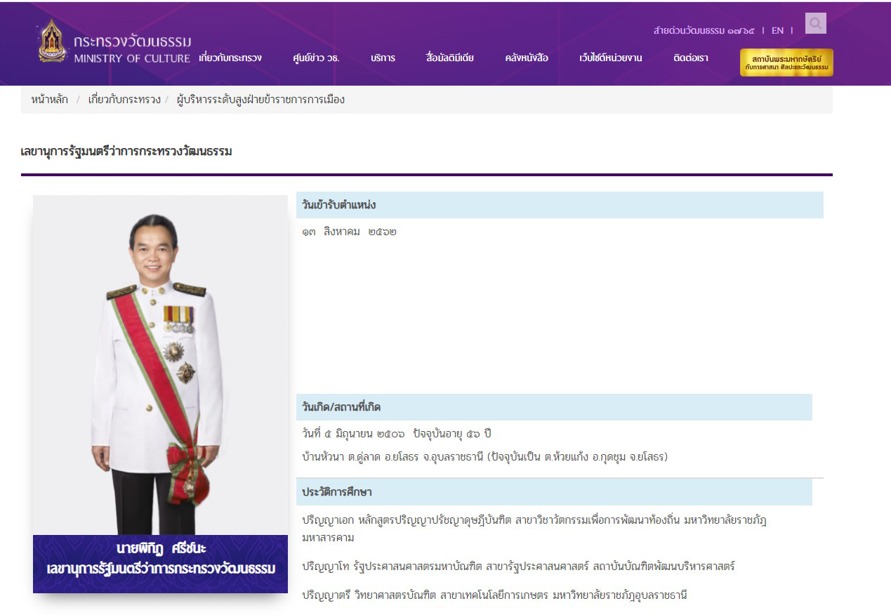
Task: Click the gold สถาบันพระมหากษัตริย์ banner button
Action: click(786, 62)
